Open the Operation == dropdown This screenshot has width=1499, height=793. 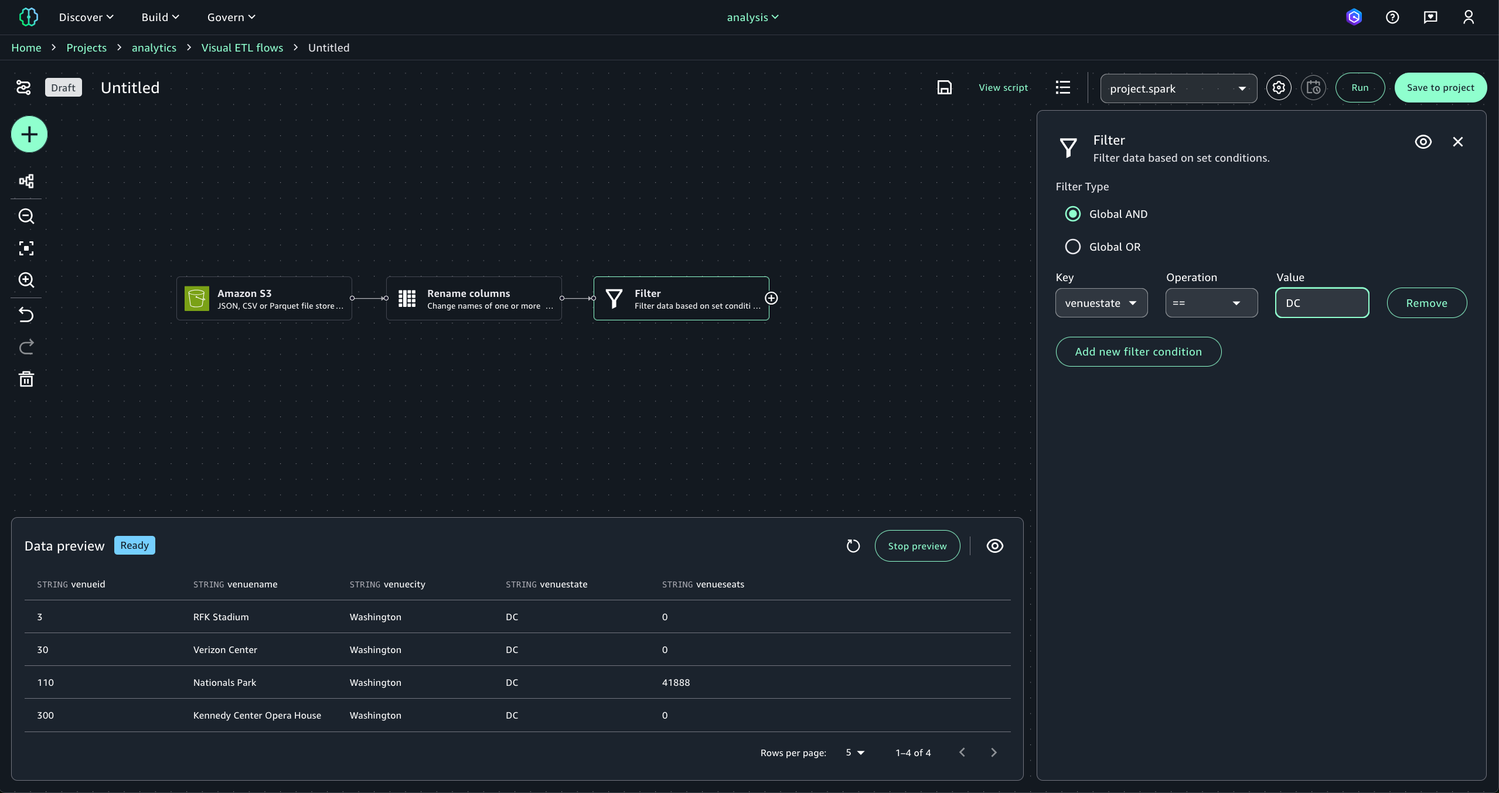[1211, 303]
